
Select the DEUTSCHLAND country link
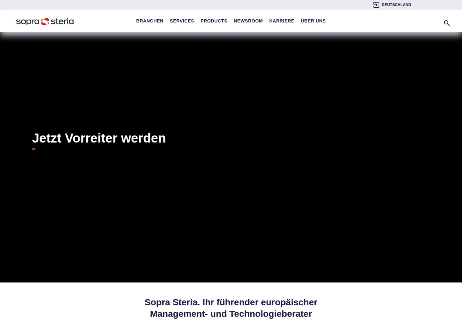tap(396, 5)
